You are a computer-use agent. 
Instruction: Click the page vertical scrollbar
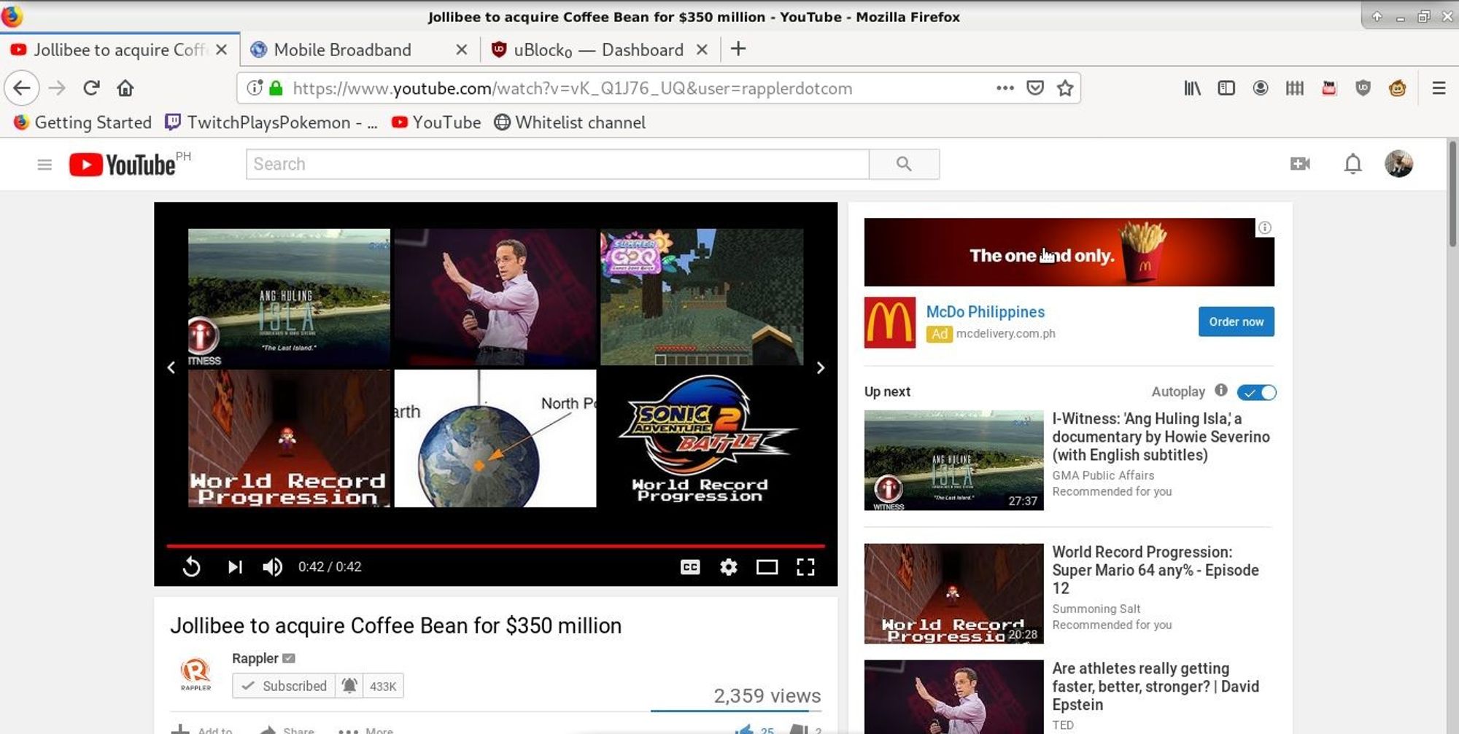point(1452,193)
